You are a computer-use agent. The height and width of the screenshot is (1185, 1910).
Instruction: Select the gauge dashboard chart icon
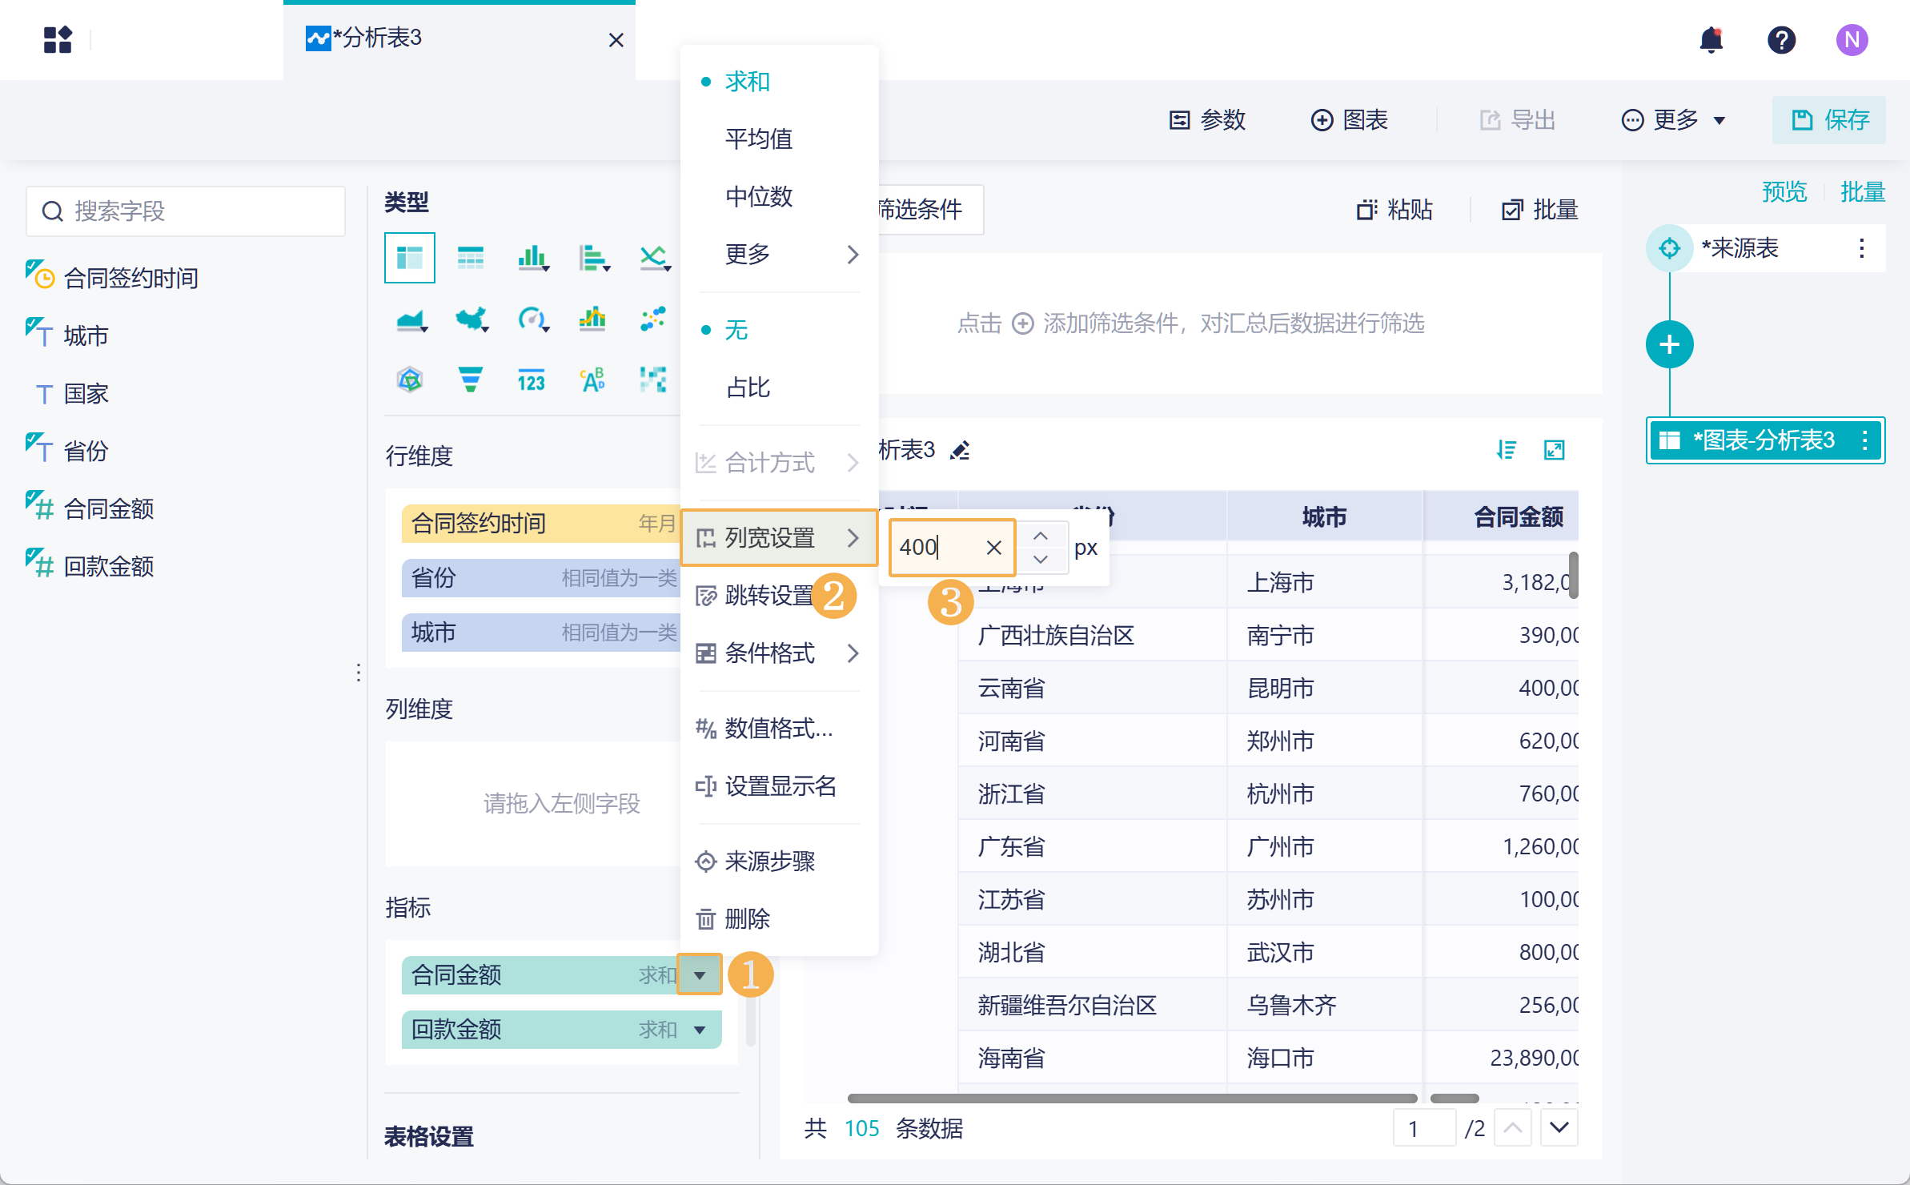pos(532,319)
